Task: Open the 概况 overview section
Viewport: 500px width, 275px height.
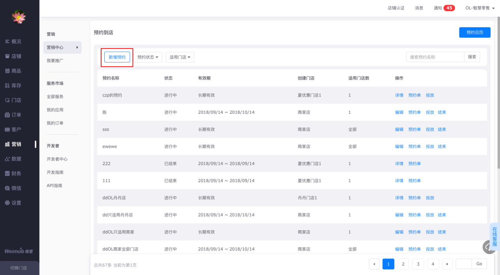Action: [13, 41]
